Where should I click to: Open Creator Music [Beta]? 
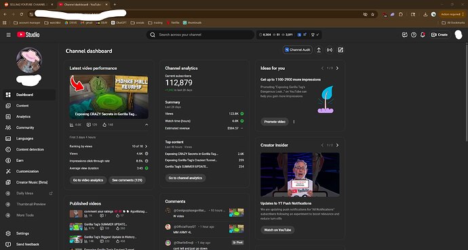pos(29,182)
